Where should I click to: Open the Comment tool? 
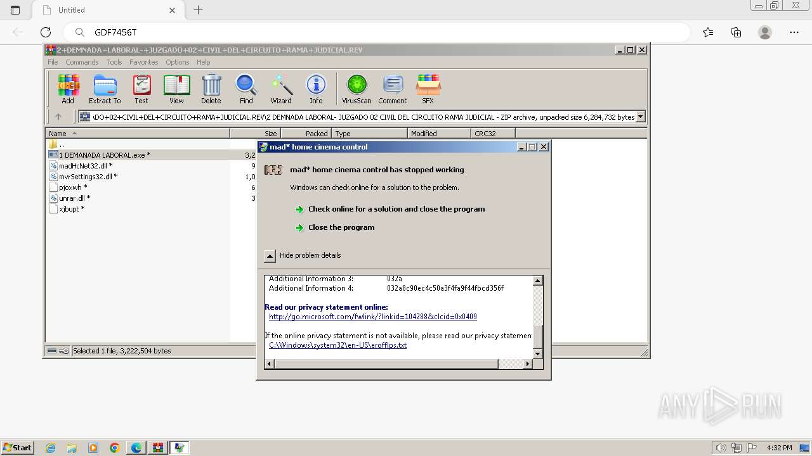(393, 89)
